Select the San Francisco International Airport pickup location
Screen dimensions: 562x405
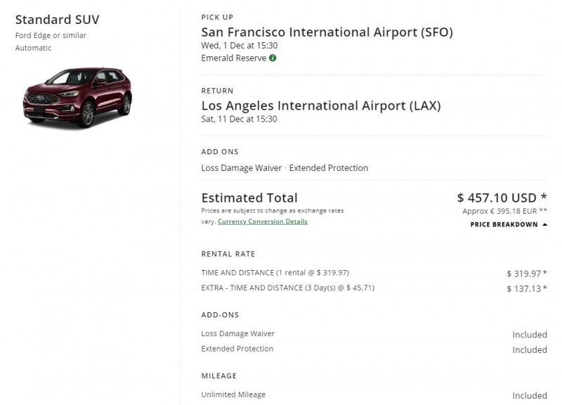pos(327,32)
